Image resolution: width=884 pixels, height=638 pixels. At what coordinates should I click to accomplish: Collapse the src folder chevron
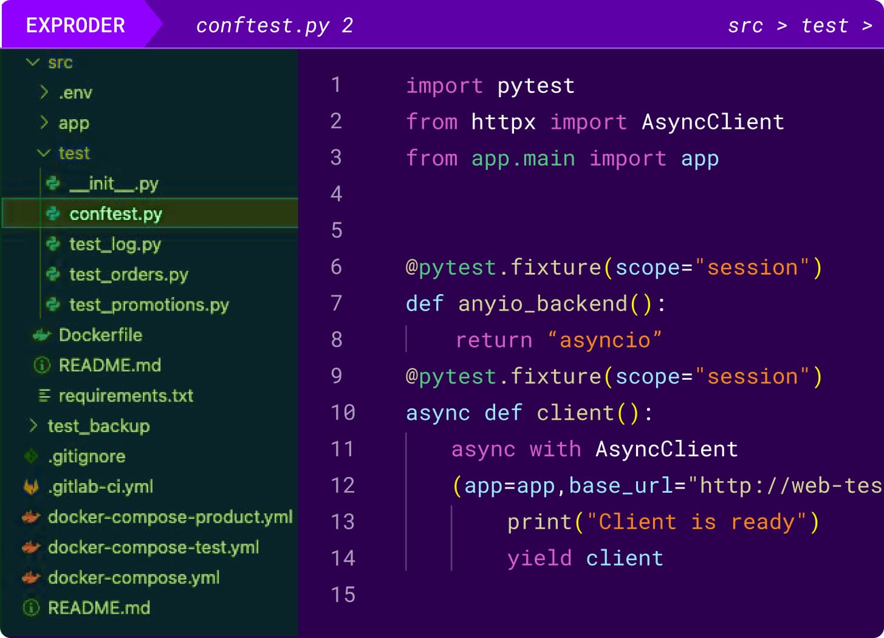pos(33,62)
